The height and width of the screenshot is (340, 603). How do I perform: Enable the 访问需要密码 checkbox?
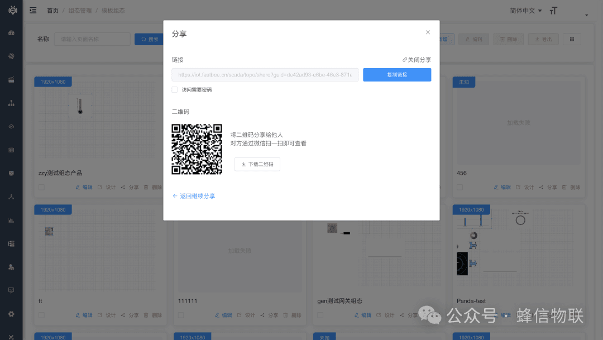point(175,90)
